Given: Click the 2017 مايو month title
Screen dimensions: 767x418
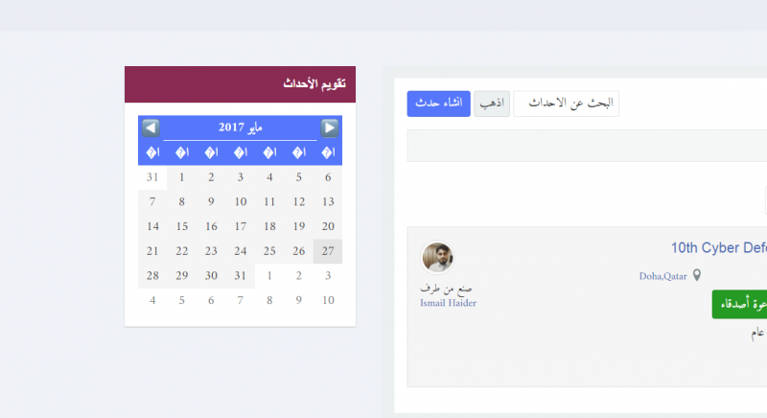Looking at the screenshot, I should click(x=241, y=128).
